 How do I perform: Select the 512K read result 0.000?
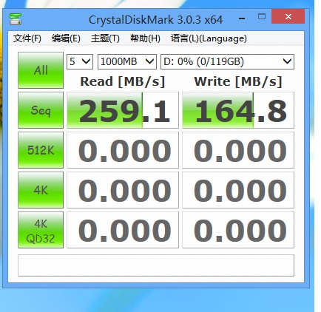point(123,150)
